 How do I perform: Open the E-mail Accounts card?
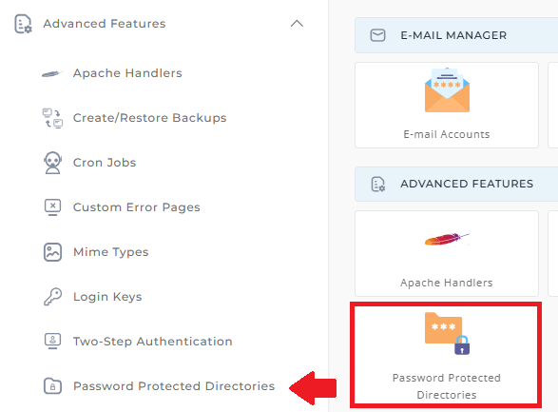tap(447, 105)
